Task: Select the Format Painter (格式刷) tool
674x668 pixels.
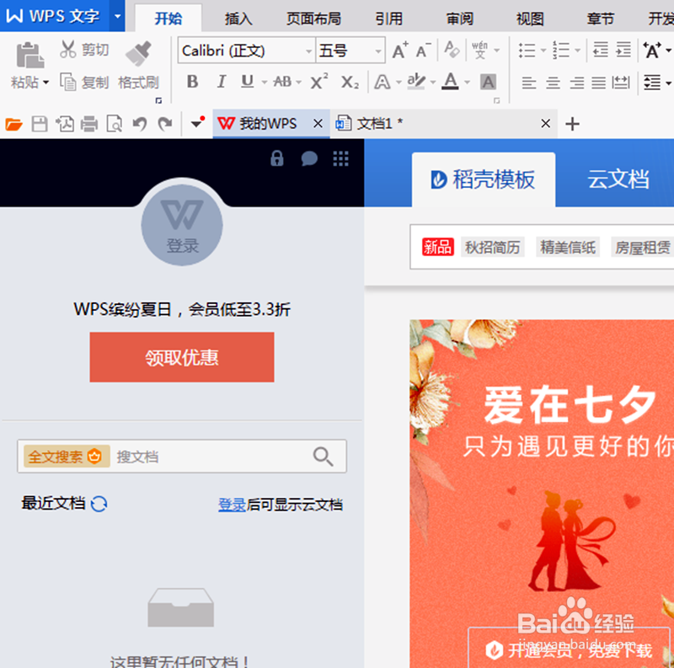Action: tap(139, 63)
